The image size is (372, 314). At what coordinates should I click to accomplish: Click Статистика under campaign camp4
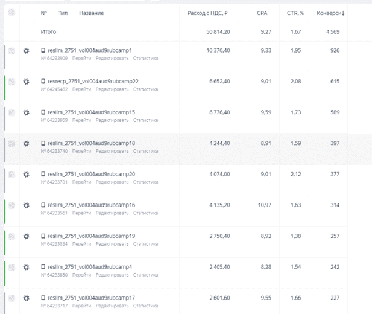coord(145,275)
